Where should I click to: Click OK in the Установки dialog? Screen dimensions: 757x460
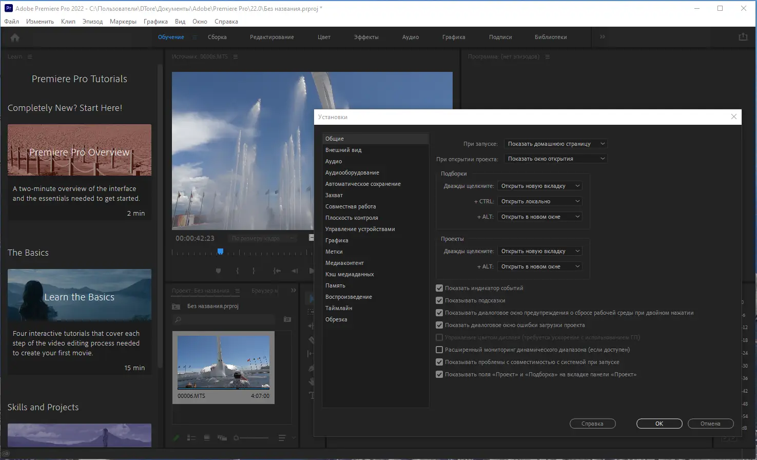(x=659, y=424)
